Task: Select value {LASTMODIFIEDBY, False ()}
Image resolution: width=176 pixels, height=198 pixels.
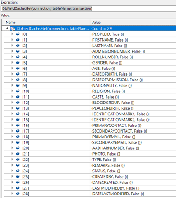Action: [115, 188]
